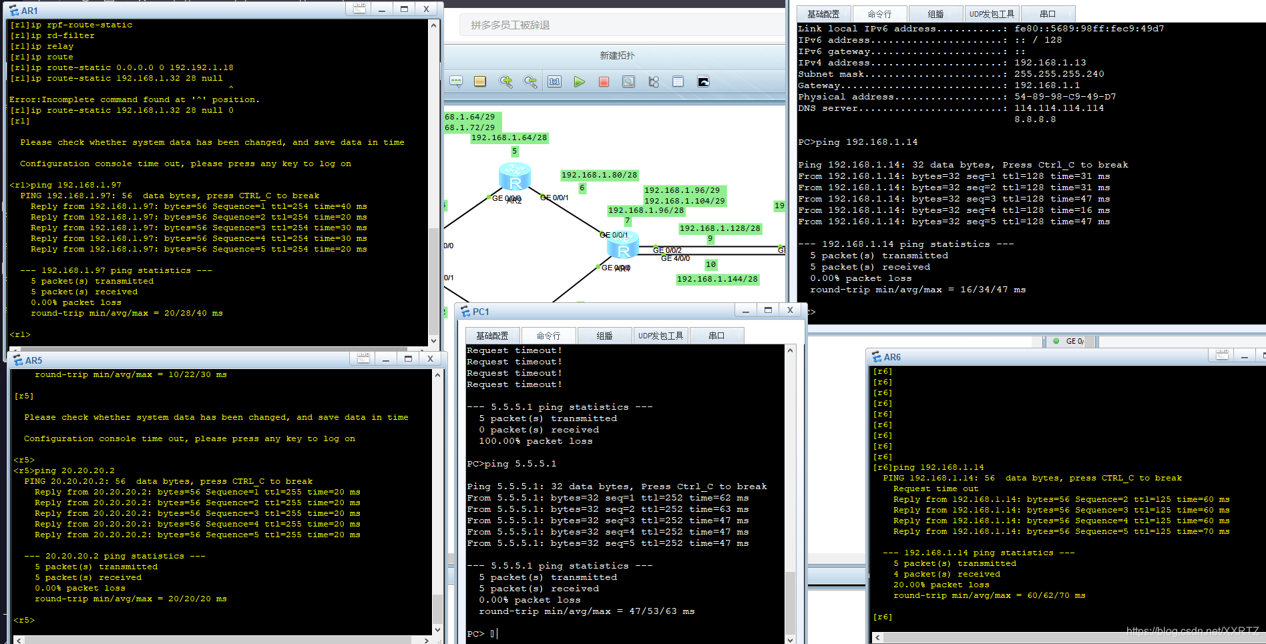Open the CLI console icon in toolbar
Image resolution: width=1266 pixels, height=644 pixels.
703,81
